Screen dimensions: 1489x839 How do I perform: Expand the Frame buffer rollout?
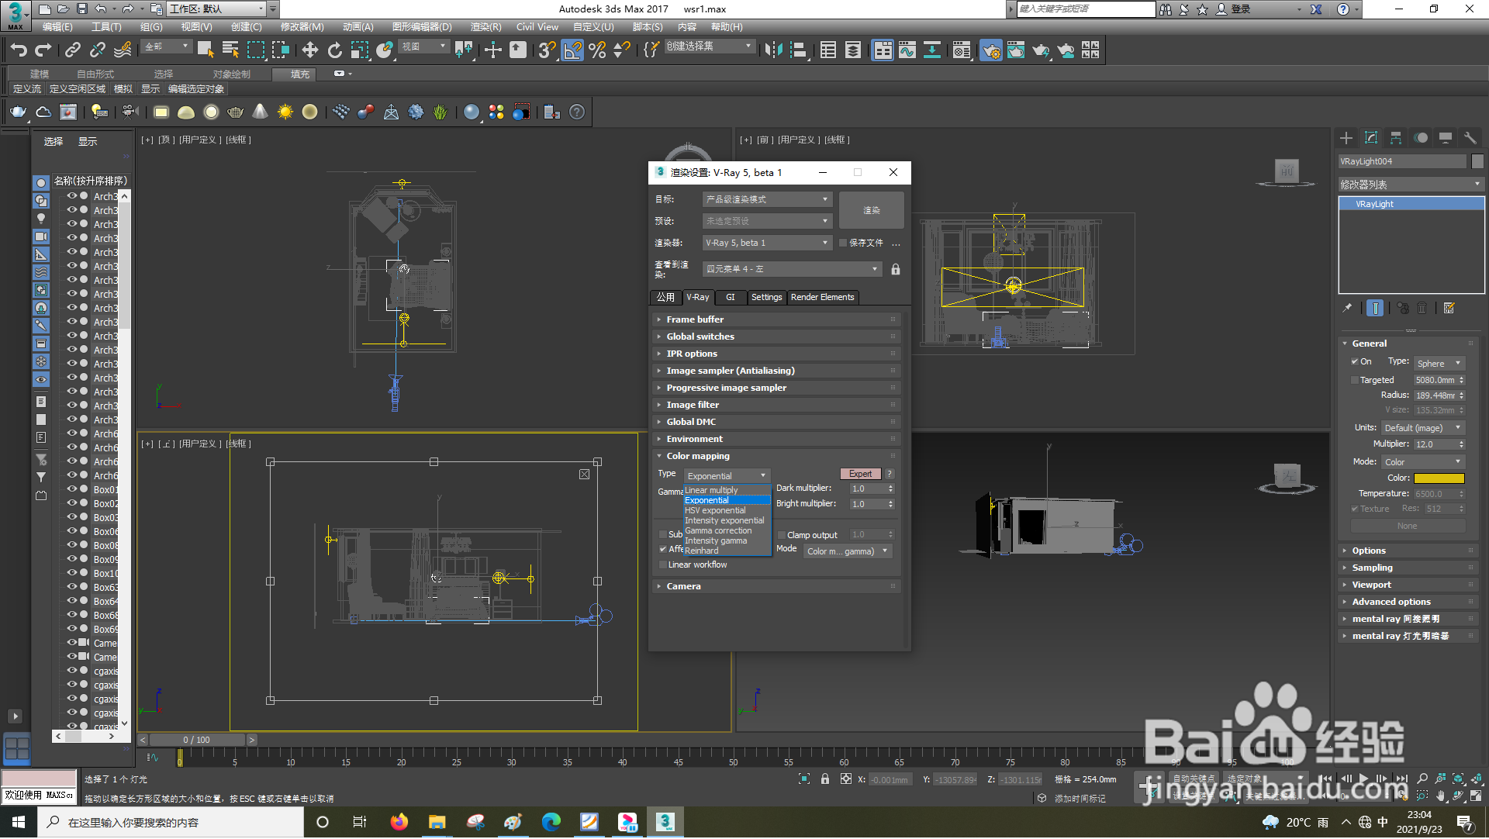pos(776,319)
